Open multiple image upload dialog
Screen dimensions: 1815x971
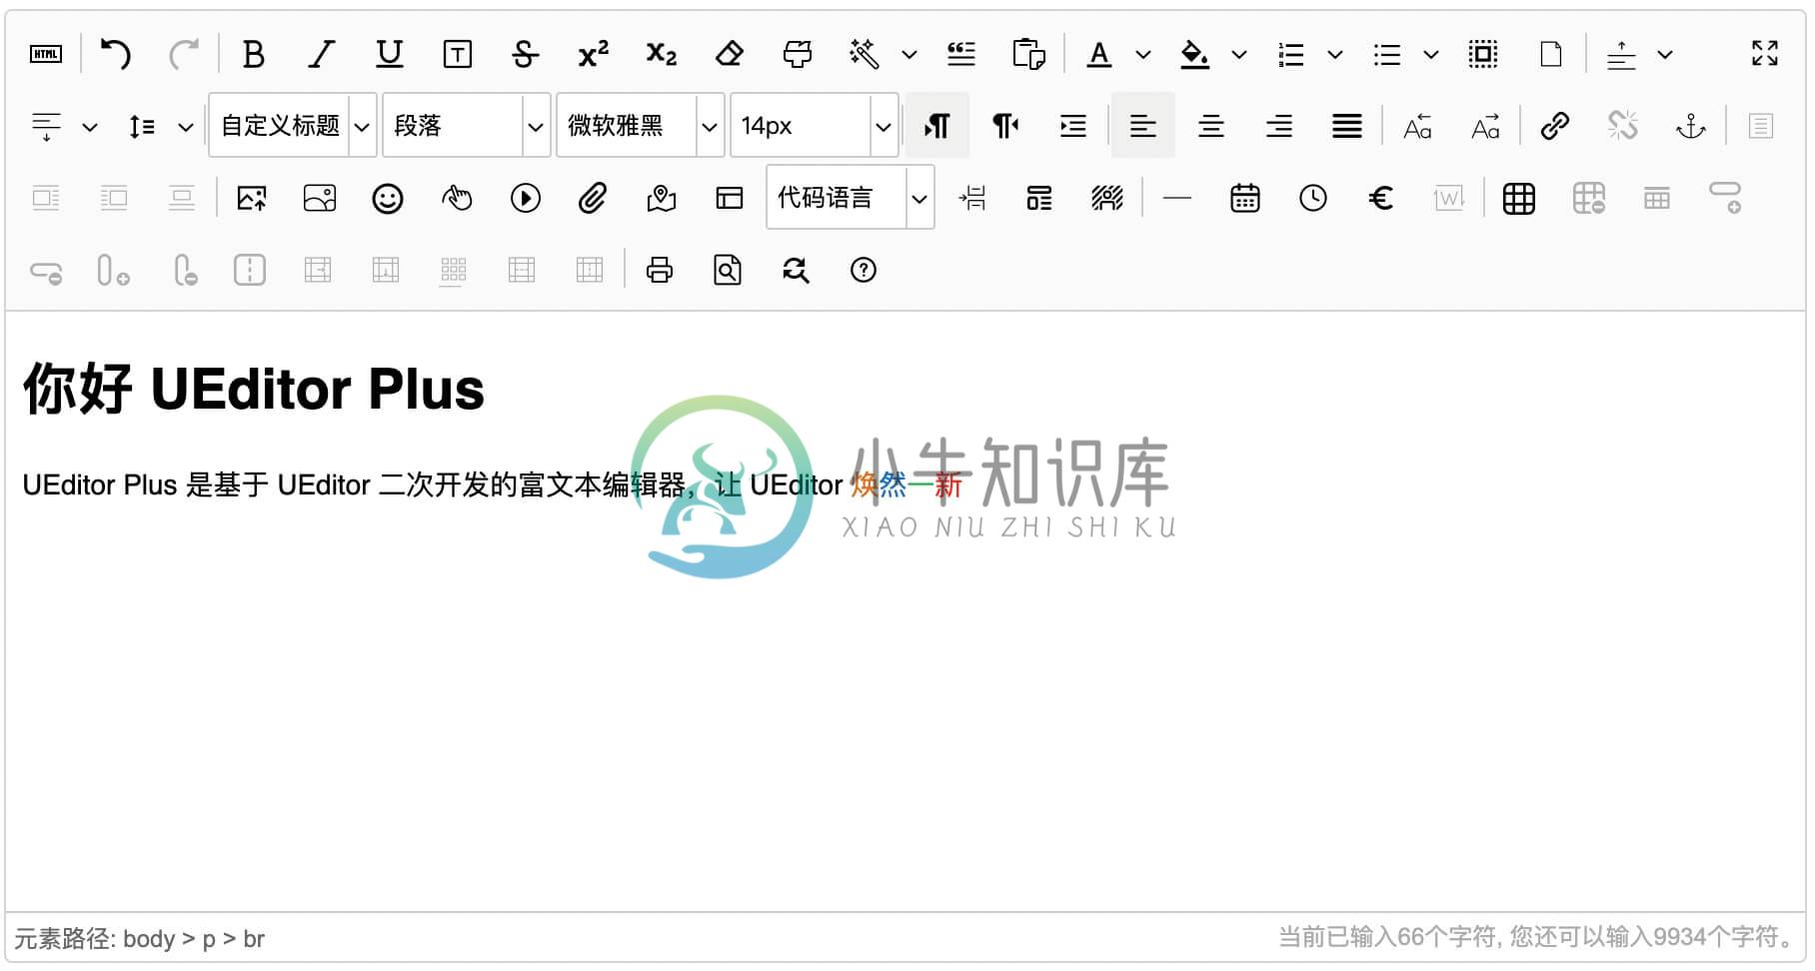pyautogui.click(x=320, y=198)
